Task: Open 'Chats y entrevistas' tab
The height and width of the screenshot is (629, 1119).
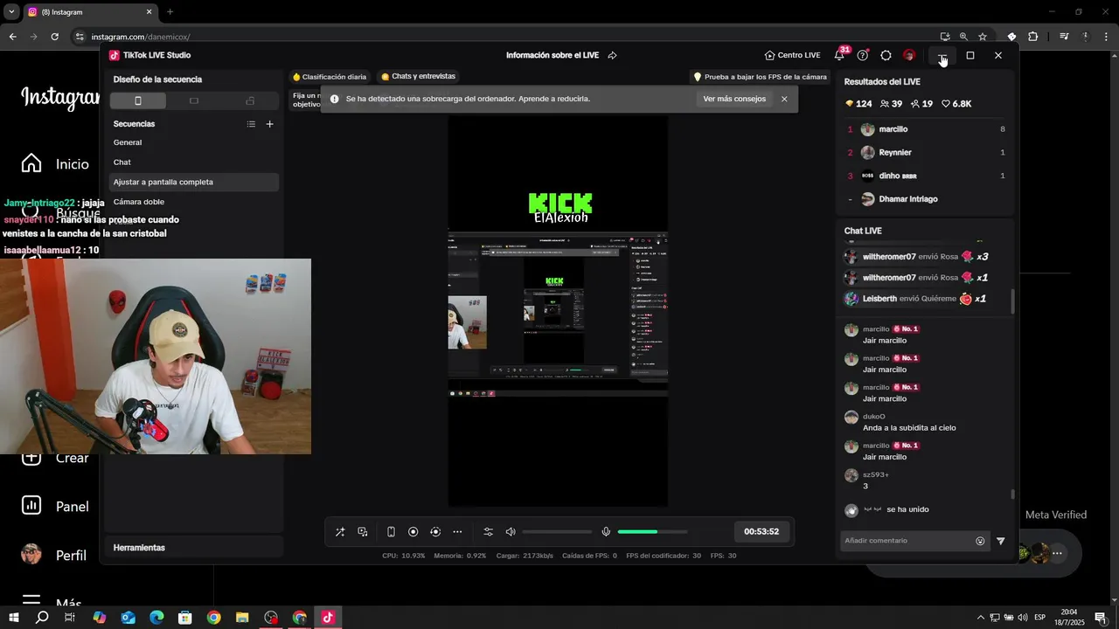Action: click(x=418, y=77)
